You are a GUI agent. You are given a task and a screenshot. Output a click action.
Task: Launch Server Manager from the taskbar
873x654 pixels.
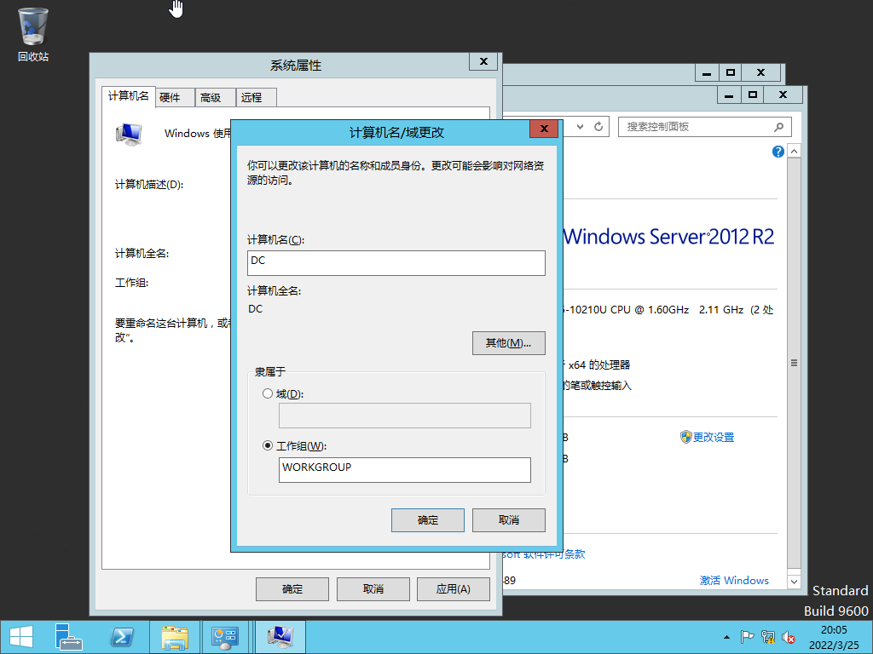tap(68, 637)
